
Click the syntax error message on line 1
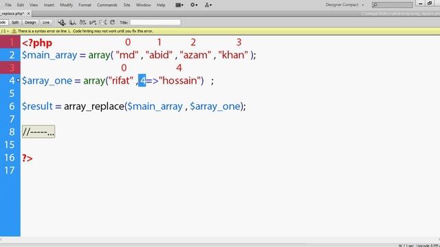coord(85,31)
